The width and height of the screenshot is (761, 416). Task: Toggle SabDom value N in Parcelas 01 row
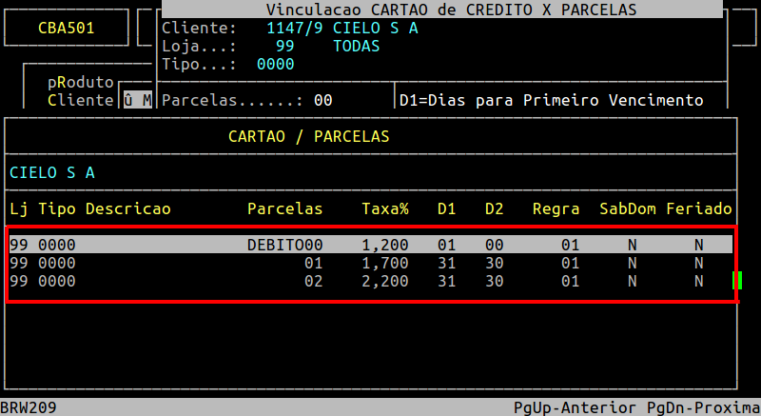(632, 263)
